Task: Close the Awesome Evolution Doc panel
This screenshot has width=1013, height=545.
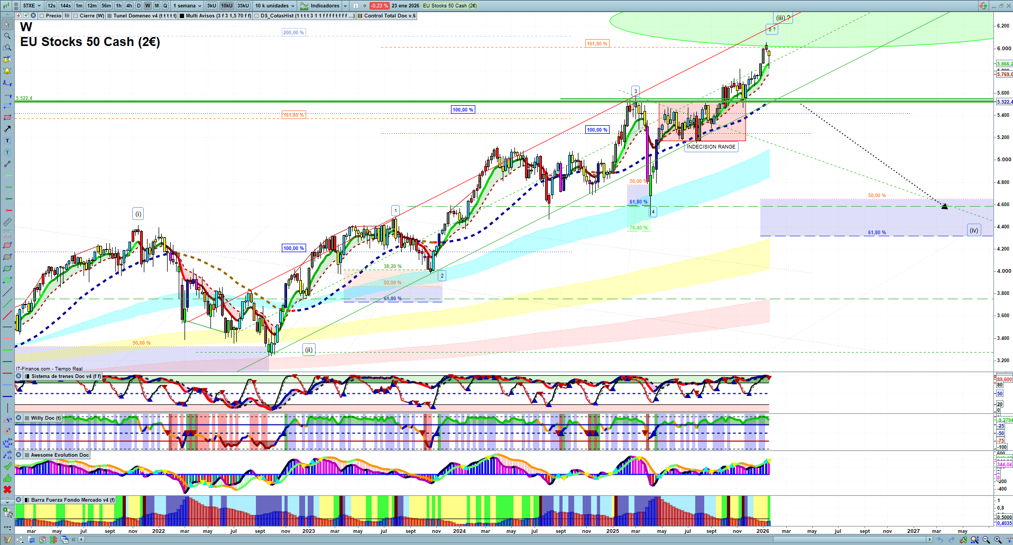Action: tap(19, 455)
